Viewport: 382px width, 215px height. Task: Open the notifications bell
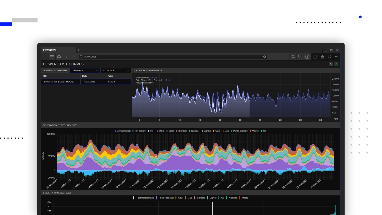click(293, 57)
